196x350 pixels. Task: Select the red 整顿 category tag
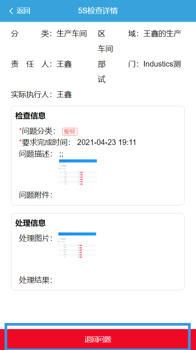tap(70, 132)
